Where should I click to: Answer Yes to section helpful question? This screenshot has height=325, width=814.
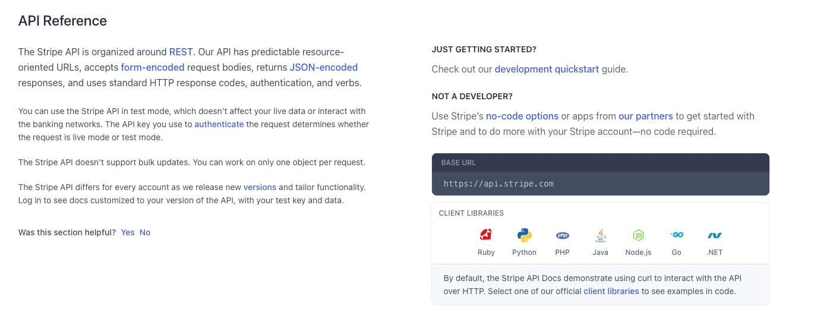click(128, 232)
